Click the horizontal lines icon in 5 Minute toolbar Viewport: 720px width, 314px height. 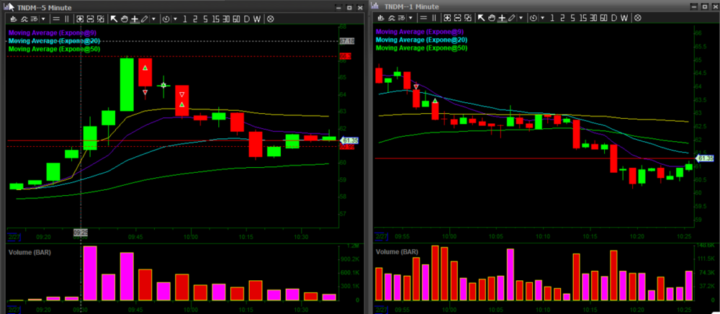(x=56, y=18)
